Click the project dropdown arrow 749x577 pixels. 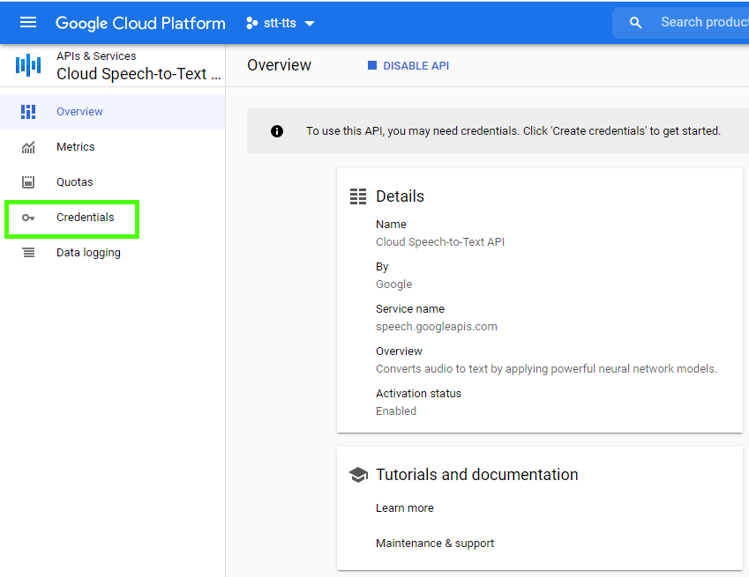click(310, 24)
